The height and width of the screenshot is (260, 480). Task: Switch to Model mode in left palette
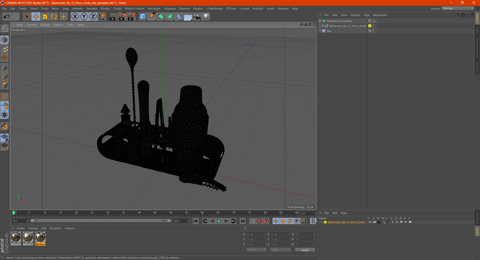point(4,40)
